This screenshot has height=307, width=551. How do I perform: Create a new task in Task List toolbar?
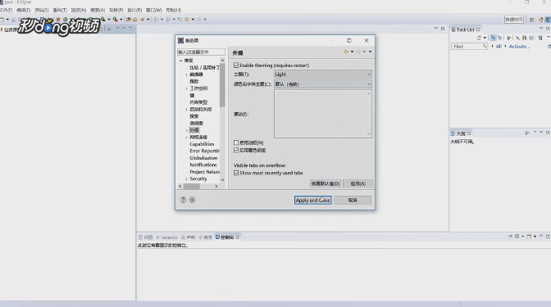(479, 38)
